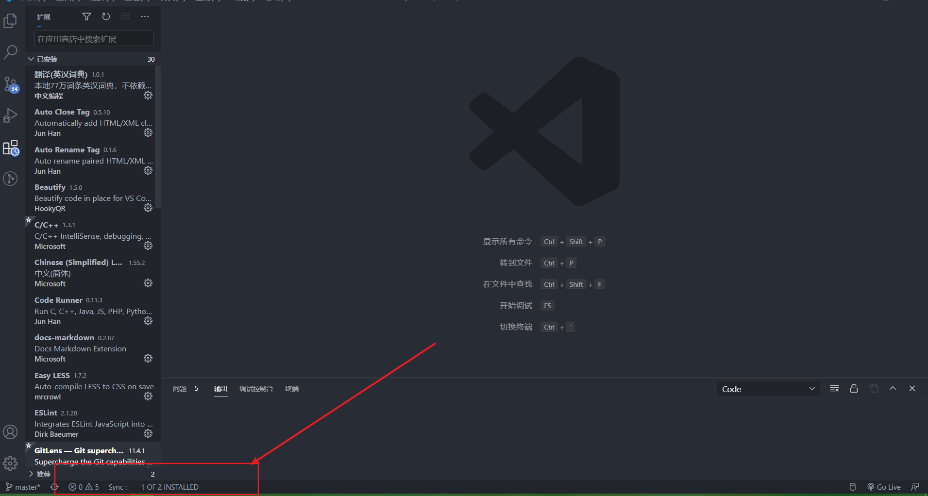The width and height of the screenshot is (928, 496).
Task: Click the extensions list vertical scrollbar
Action: click(157, 136)
